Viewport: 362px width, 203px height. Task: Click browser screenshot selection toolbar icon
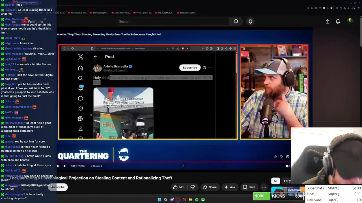pyautogui.click(x=320, y=8)
